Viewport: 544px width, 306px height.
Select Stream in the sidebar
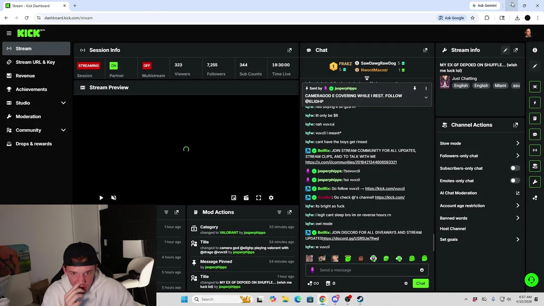pos(36,48)
